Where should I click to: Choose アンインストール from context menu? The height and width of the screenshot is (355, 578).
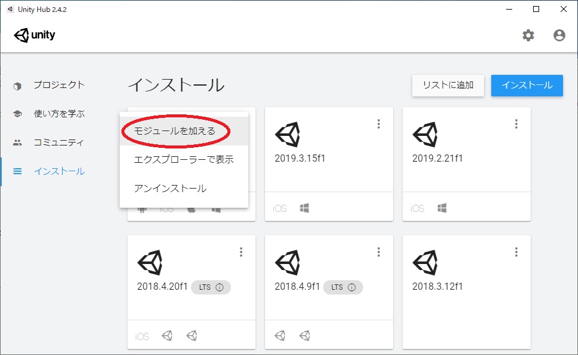[184, 189]
